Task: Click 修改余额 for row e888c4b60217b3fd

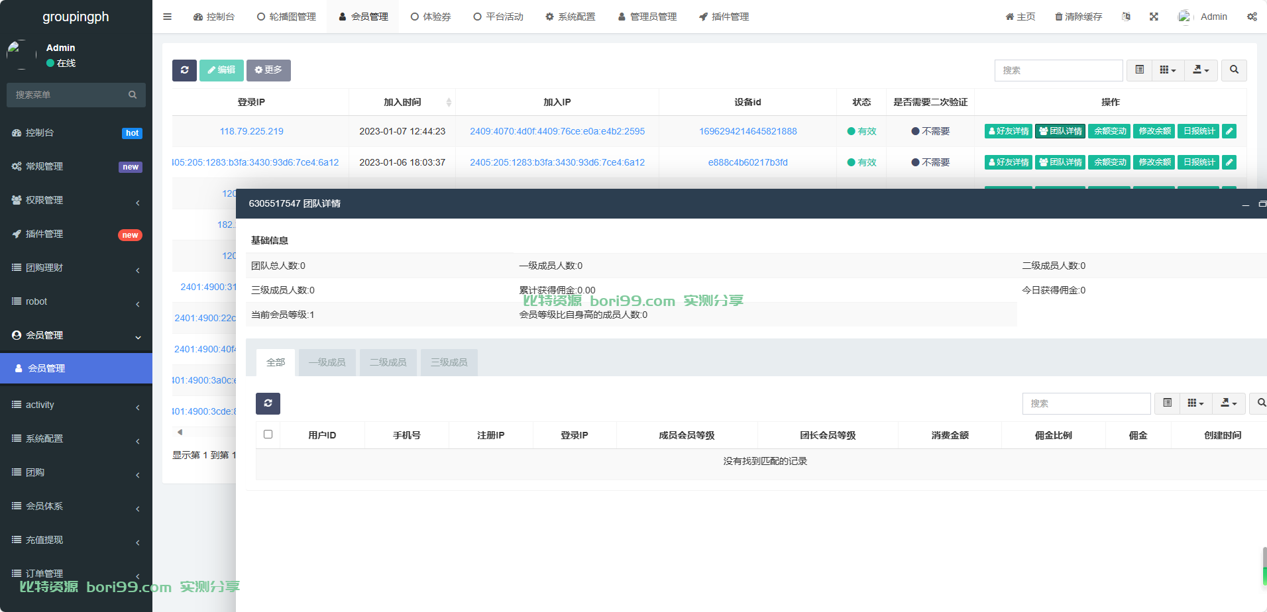Action: [1154, 162]
